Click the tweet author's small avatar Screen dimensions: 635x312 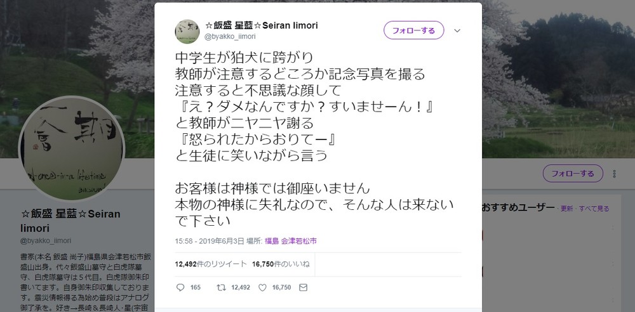(x=187, y=31)
